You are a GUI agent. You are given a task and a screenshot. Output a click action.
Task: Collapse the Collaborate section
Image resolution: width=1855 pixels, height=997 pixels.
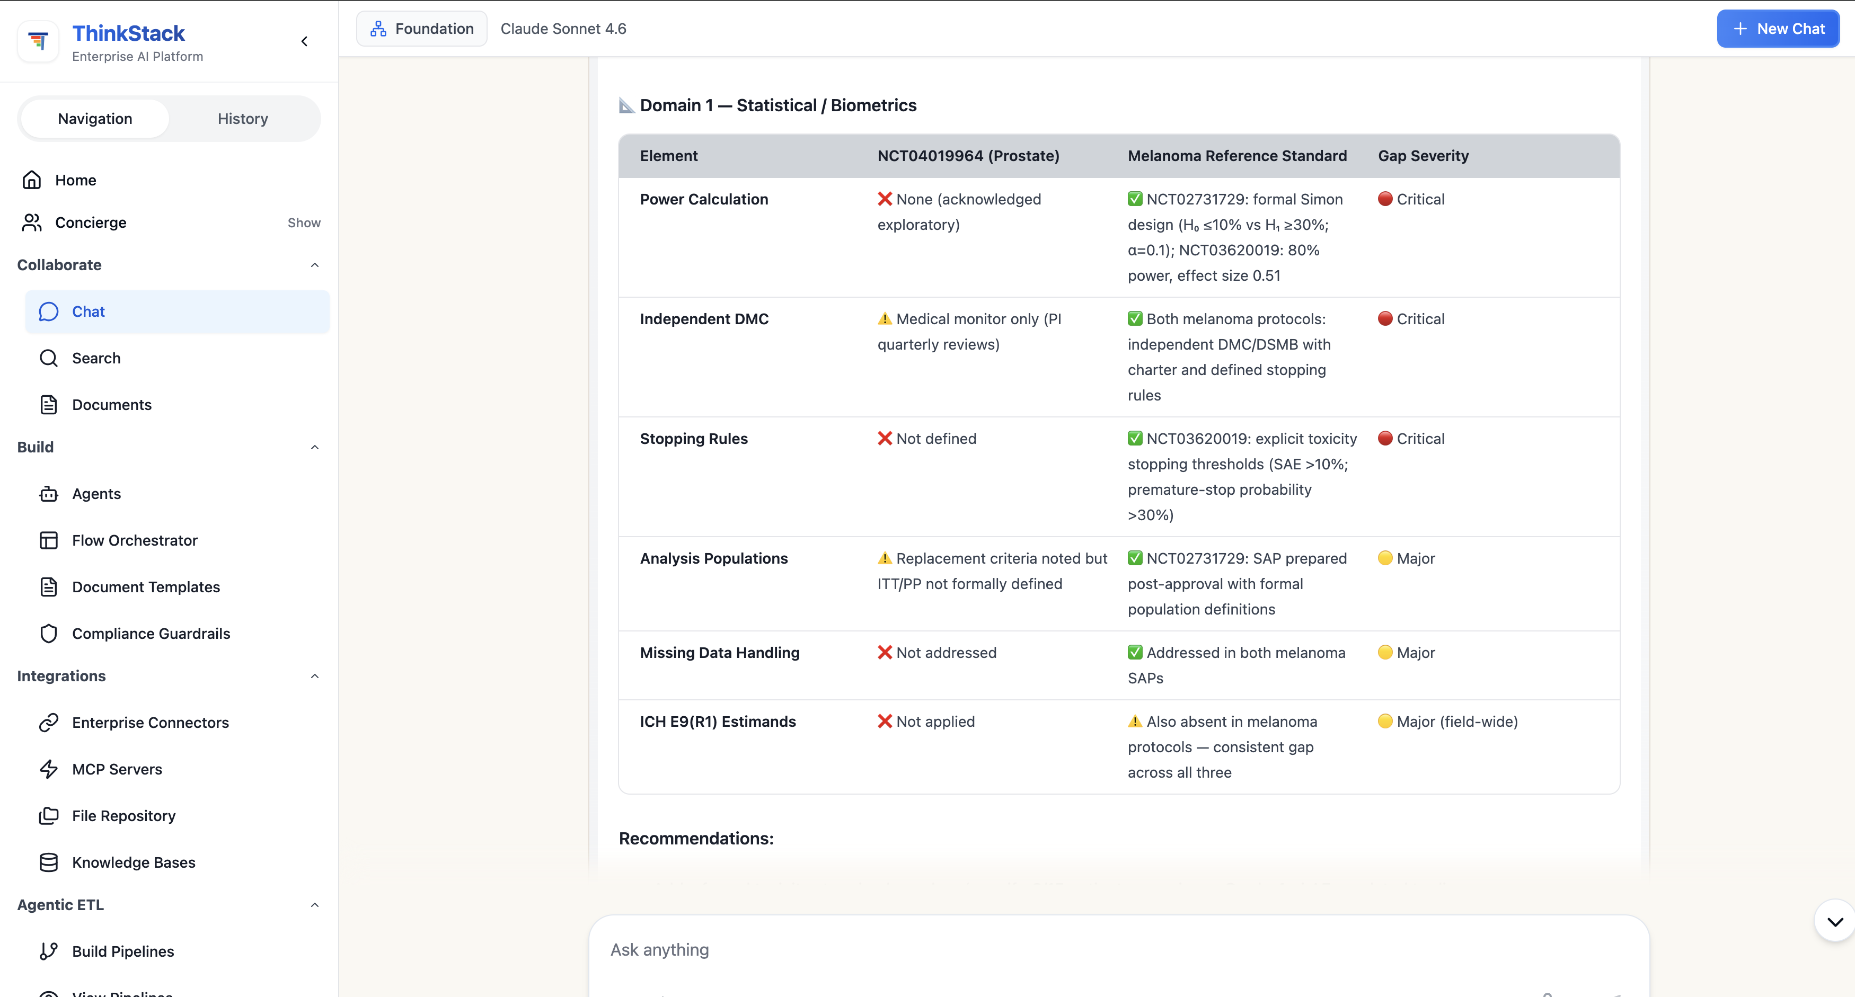(315, 265)
